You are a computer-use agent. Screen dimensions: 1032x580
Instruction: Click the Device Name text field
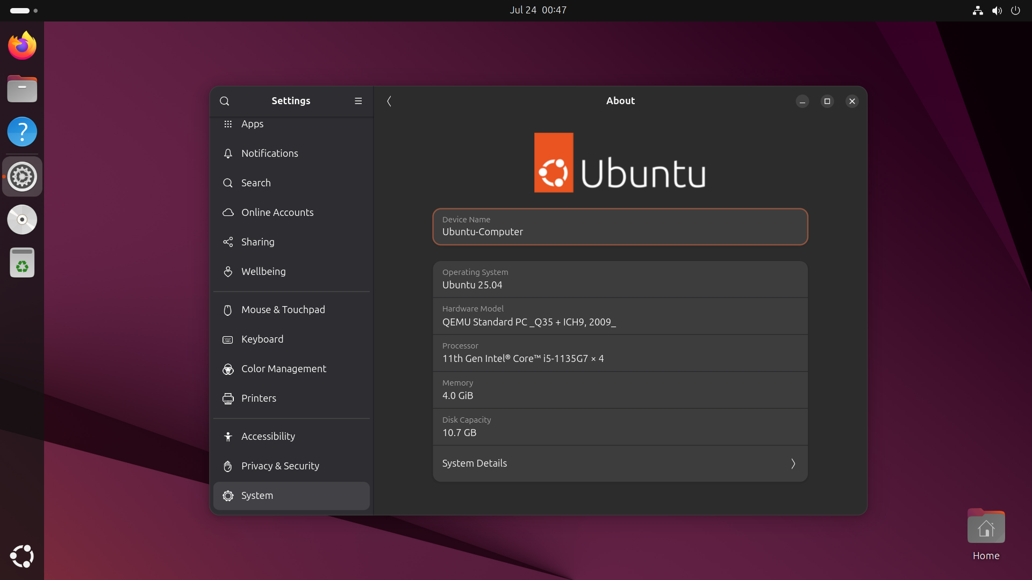tap(620, 227)
